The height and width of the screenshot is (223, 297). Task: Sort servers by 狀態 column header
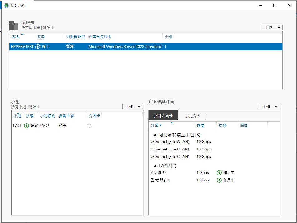click(x=41, y=37)
